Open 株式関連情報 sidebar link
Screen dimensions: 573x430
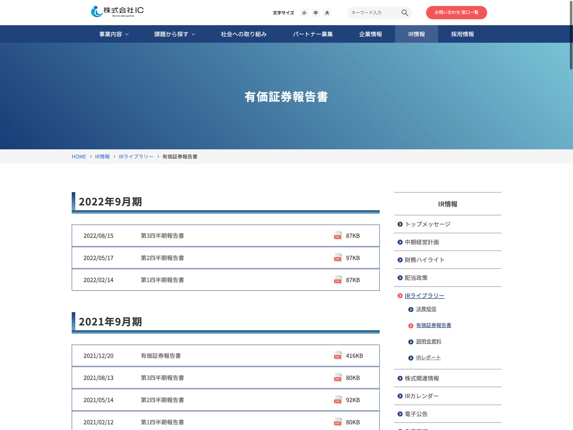422,378
